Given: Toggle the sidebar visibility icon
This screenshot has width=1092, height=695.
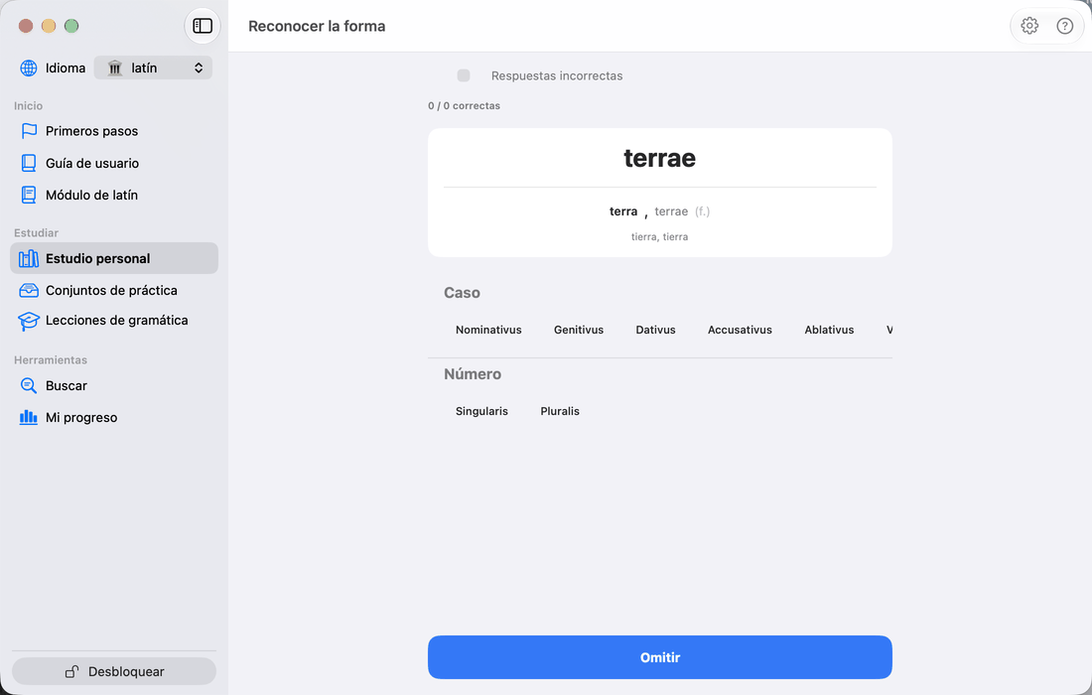Looking at the screenshot, I should [203, 26].
